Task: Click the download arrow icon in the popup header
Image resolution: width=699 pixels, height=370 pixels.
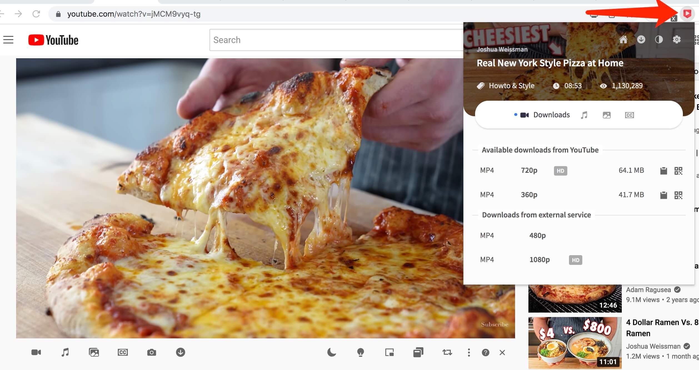Action: pyautogui.click(x=641, y=40)
